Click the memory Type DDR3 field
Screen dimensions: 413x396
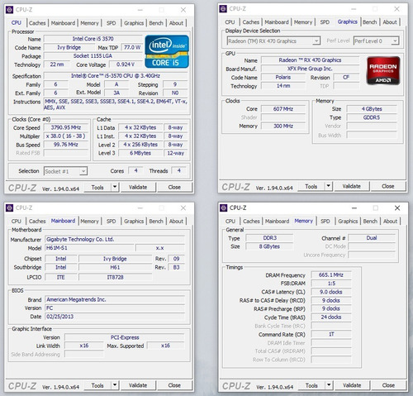(269, 238)
